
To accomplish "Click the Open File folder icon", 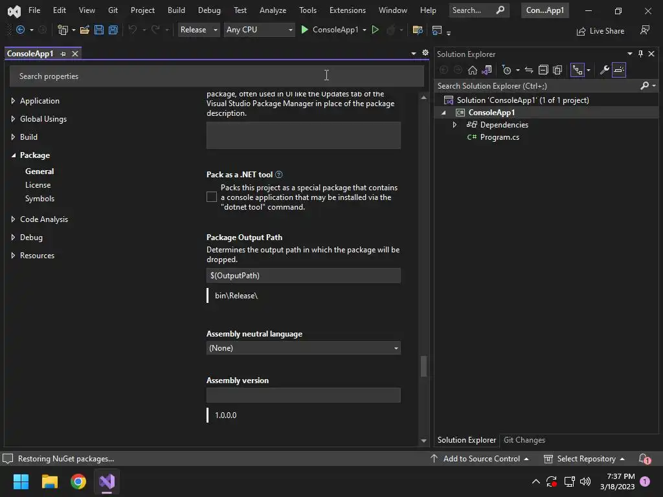I will [x=85, y=30].
